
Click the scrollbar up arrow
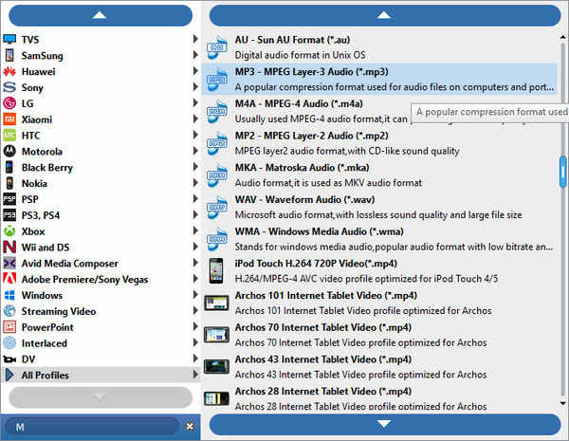(562, 37)
